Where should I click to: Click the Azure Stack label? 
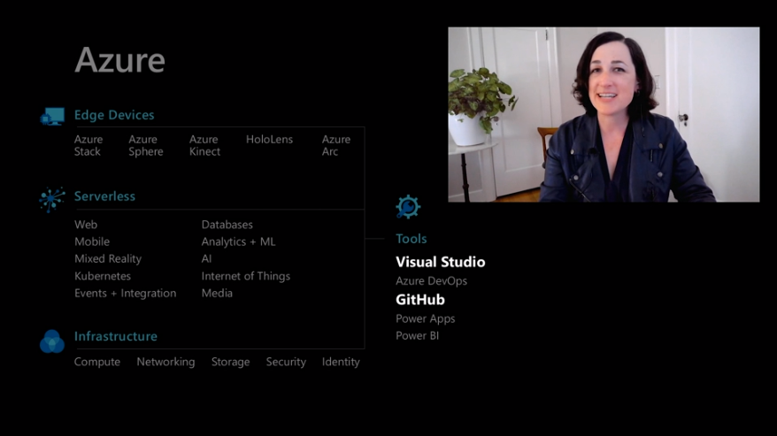88,145
